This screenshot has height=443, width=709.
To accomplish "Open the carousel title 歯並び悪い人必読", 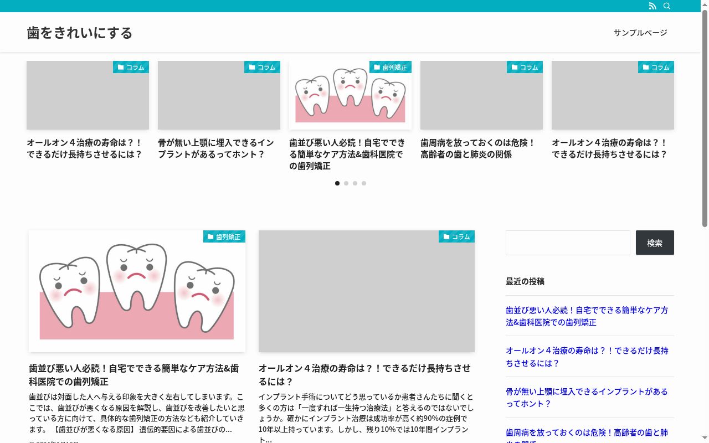I will click(x=347, y=154).
